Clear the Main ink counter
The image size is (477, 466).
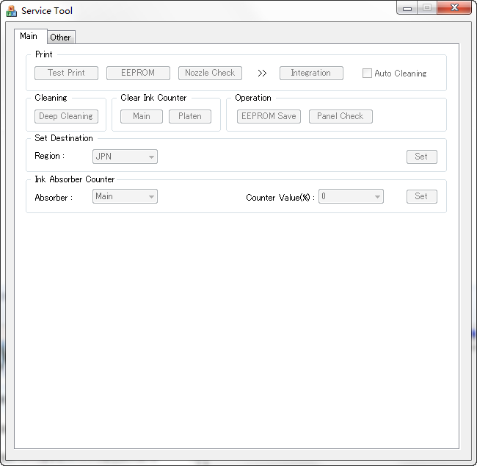coord(142,116)
